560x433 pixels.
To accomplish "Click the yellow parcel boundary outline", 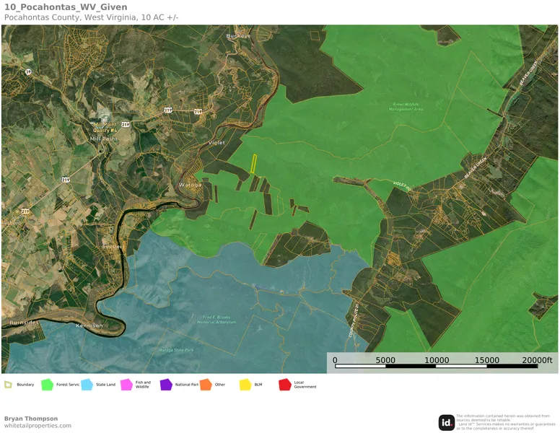I will click(254, 164).
